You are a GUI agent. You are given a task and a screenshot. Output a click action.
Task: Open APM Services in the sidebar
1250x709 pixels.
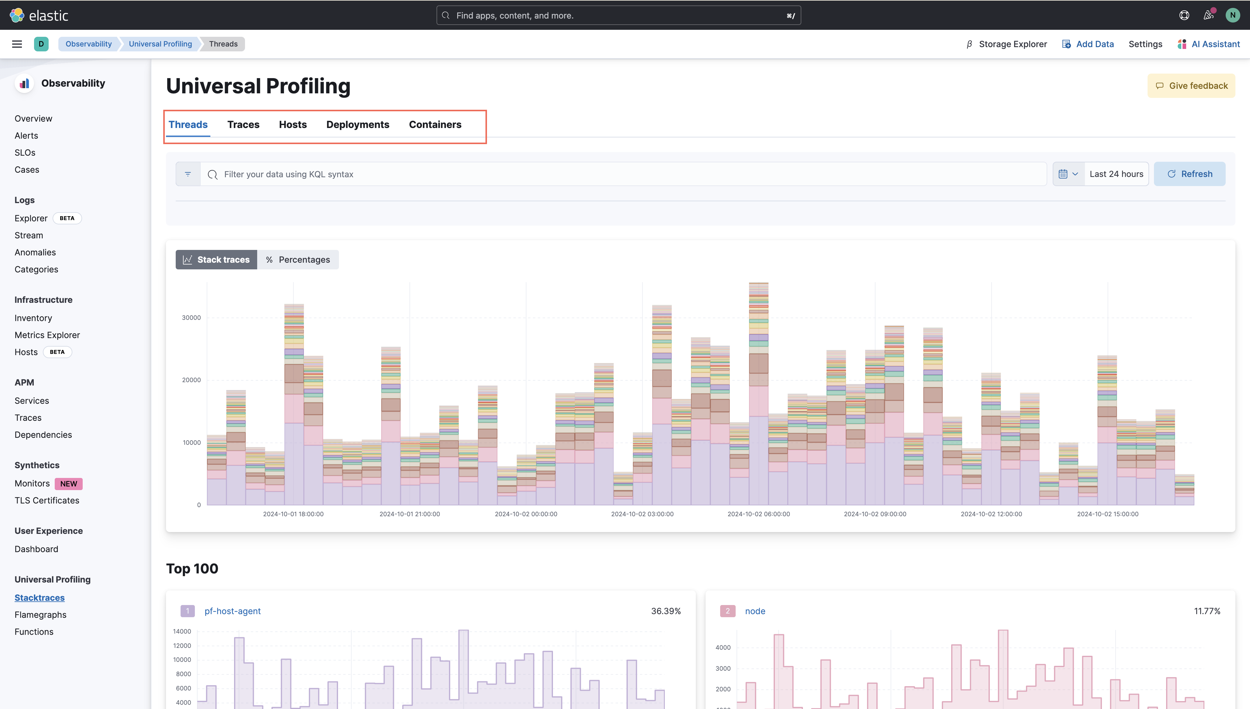click(32, 401)
